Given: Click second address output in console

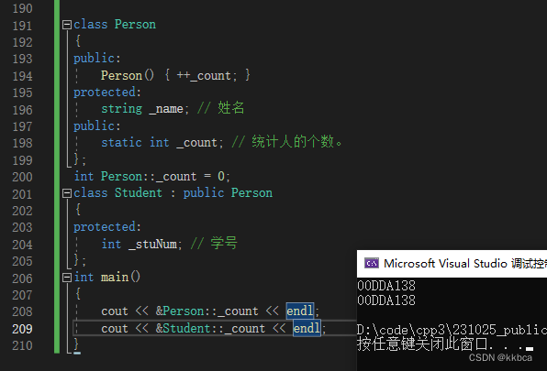Looking at the screenshot, I should click(x=386, y=300).
